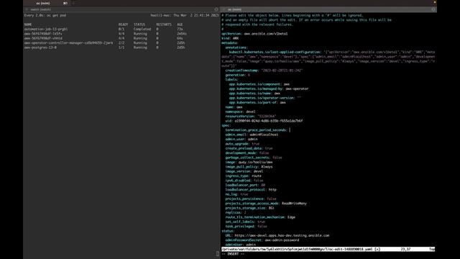The width and height of the screenshot is (460, 259).
Task: Click the create_preload_data line
Action: [249, 148]
